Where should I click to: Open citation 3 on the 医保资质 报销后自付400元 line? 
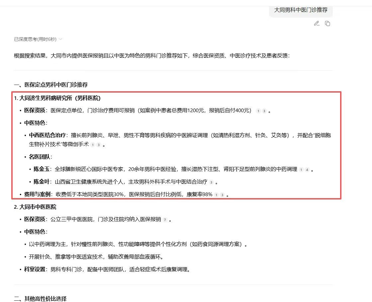click(264, 111)
